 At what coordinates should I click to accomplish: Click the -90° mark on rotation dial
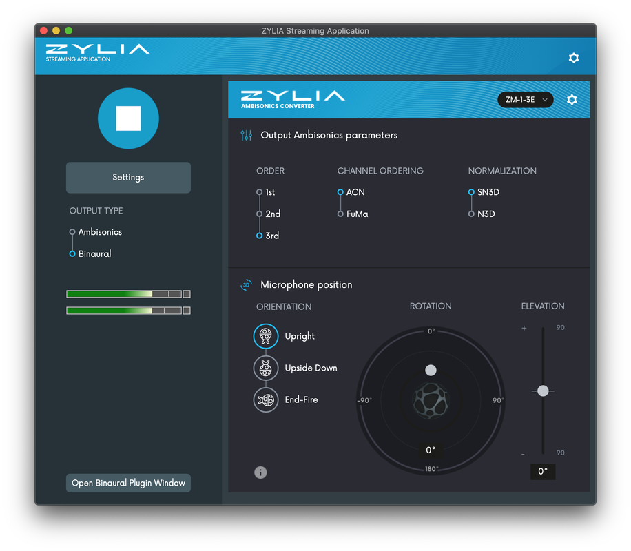pyautogui.click(x=364, y=400)
